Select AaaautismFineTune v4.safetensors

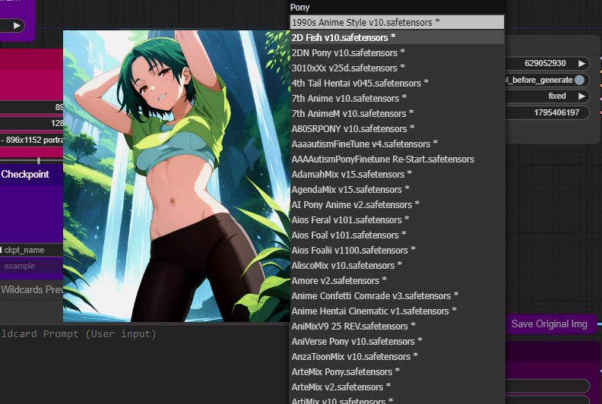[397, 144]
